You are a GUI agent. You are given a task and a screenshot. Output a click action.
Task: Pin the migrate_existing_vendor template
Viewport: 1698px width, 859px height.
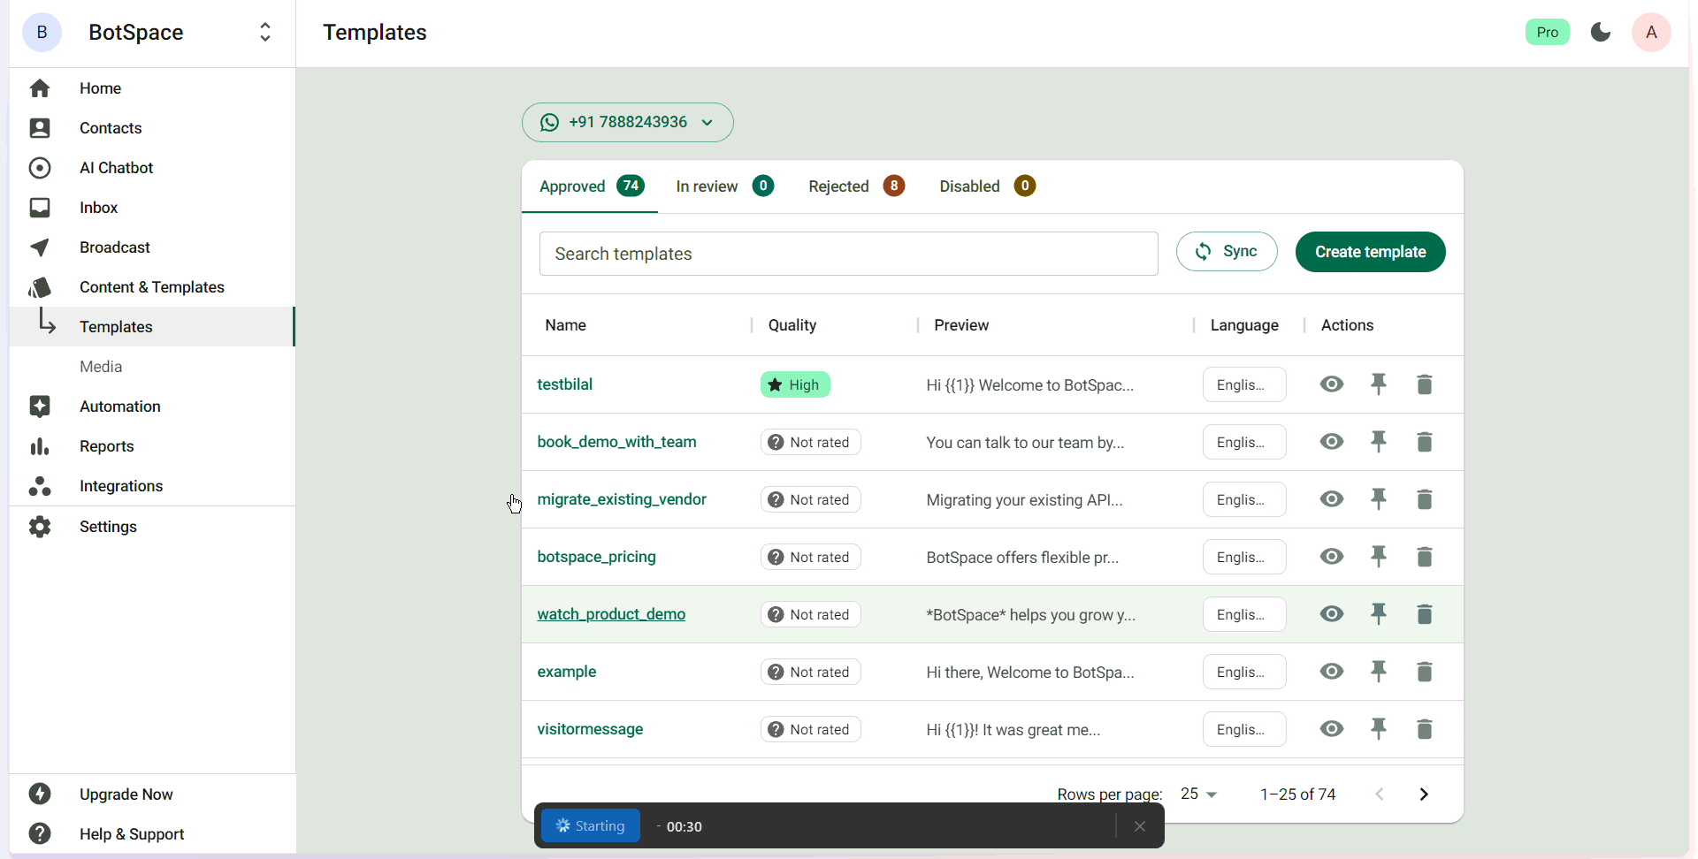(x=1379, y=499)
